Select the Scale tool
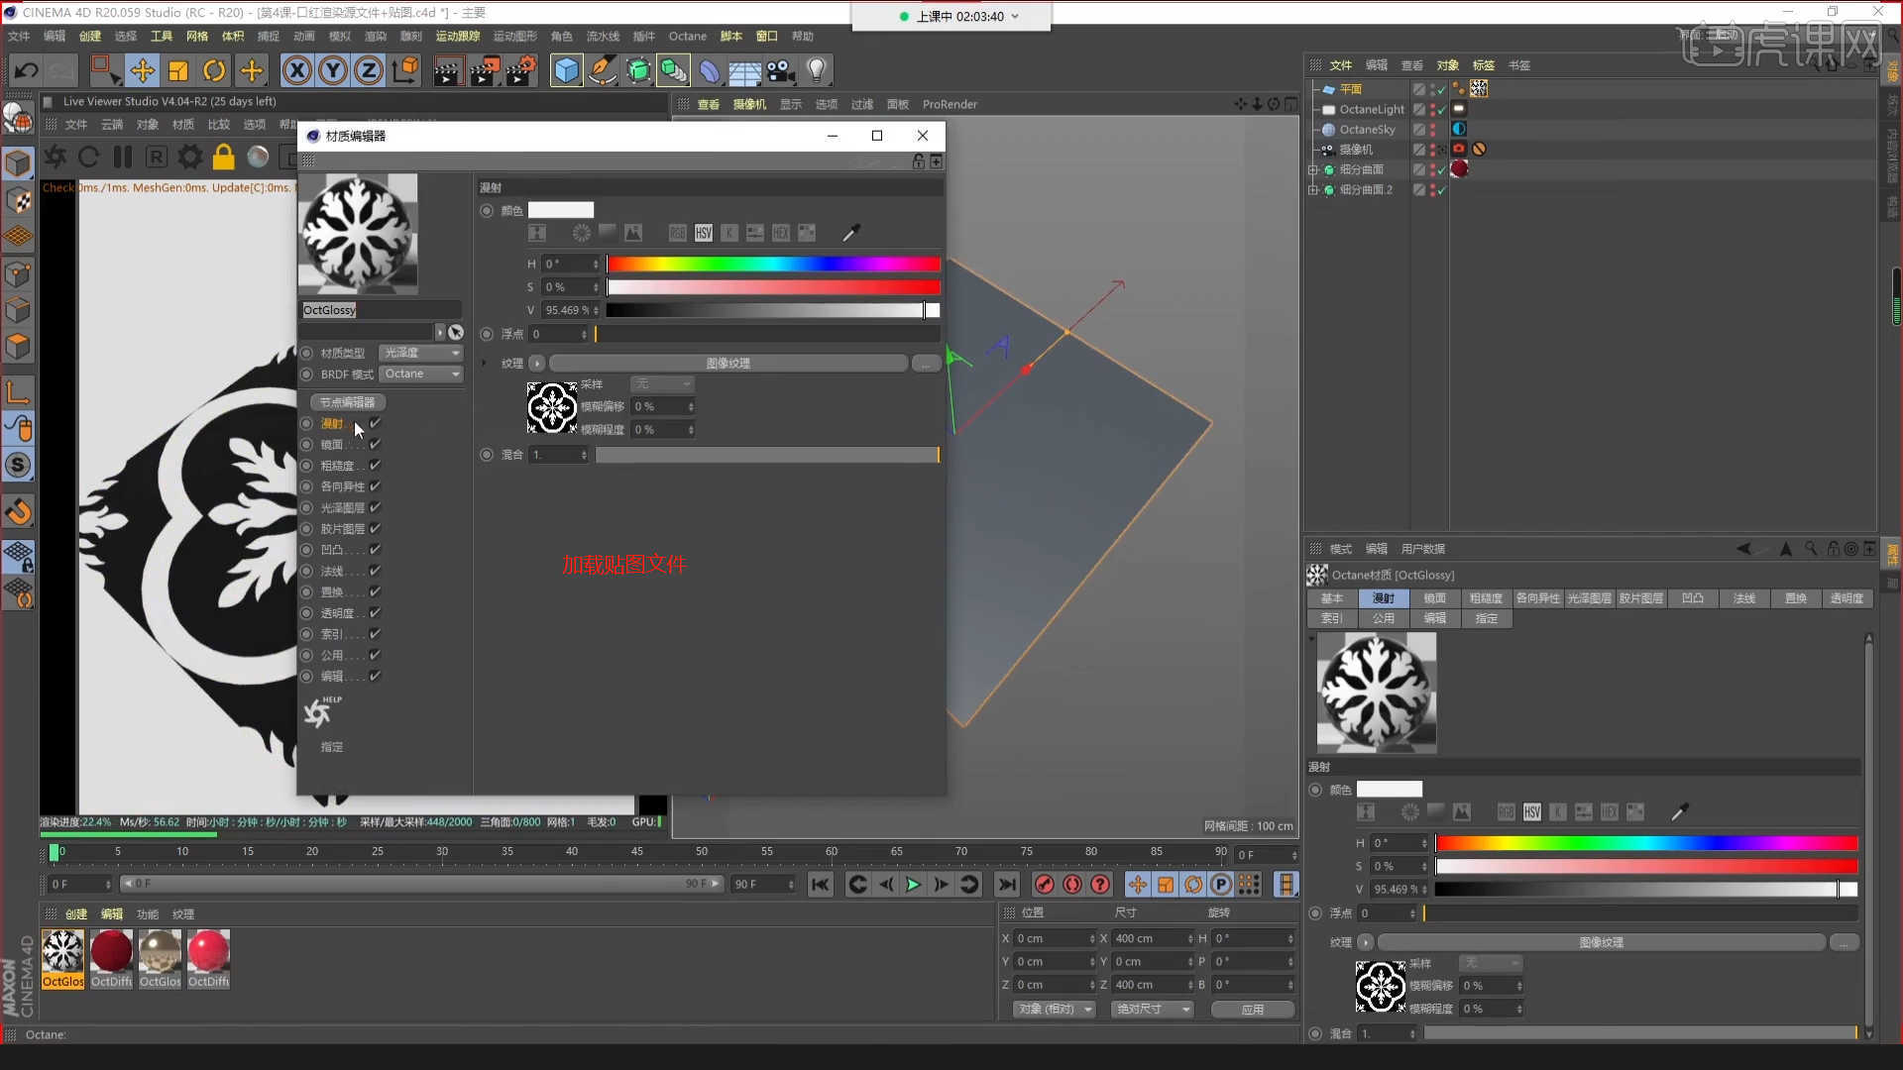The image size is (1903, 1070). click(x=178, y=70)
